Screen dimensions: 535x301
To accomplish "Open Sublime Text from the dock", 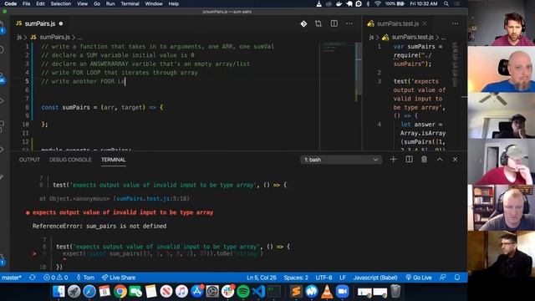I will 296,292.
